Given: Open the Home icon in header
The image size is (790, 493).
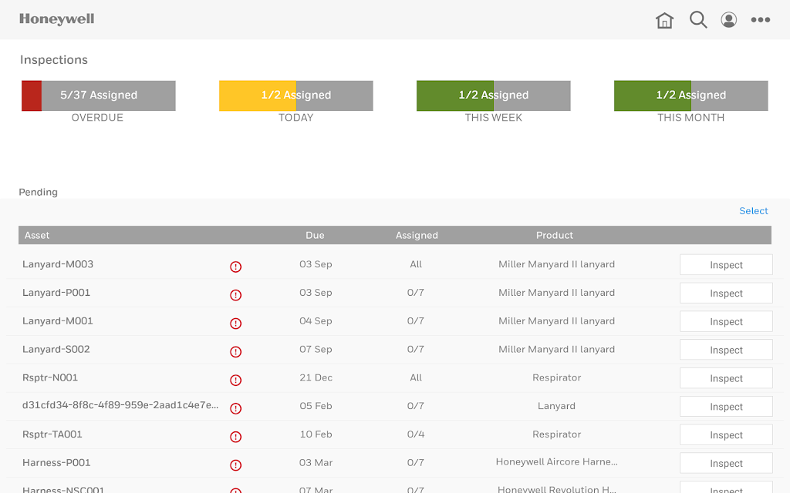Looking at the screenshot, I should (664, 20).
